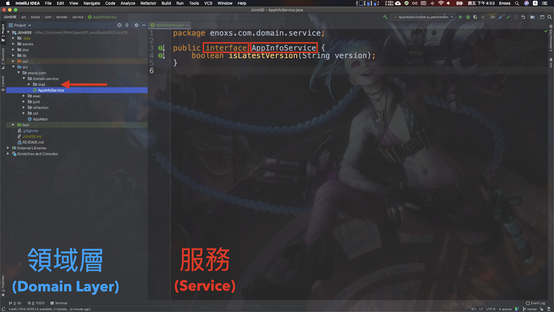The width and height of the screenshot is (554, 312).
Task: Expand the .idea folder
Action: point(14,38)
